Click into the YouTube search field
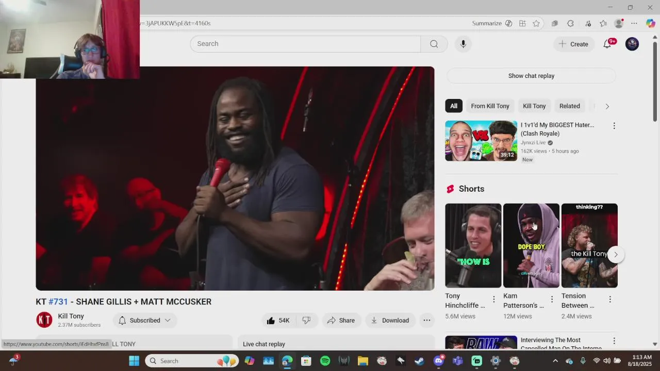 click(x=305, y=44)
